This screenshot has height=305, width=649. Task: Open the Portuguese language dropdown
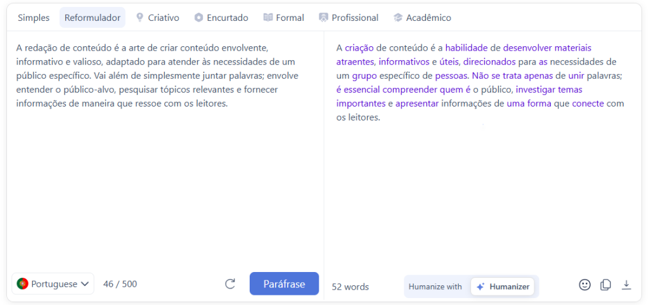[53, 284]
